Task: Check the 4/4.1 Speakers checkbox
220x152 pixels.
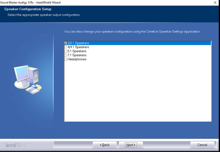Action: [x=66, y=47]
